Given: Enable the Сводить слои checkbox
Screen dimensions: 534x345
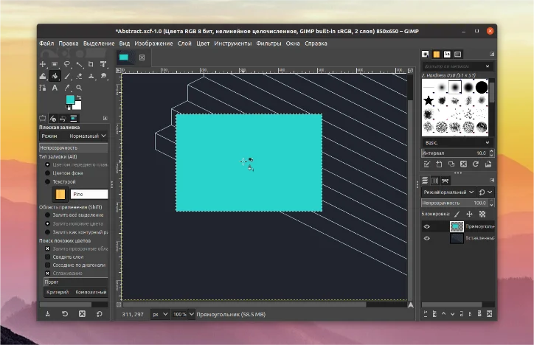Looking at the screenshot, I should (48, 257).
